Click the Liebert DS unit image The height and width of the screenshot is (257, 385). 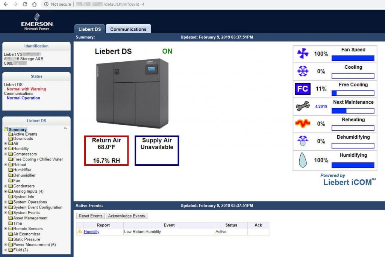(x=132, y=93)
